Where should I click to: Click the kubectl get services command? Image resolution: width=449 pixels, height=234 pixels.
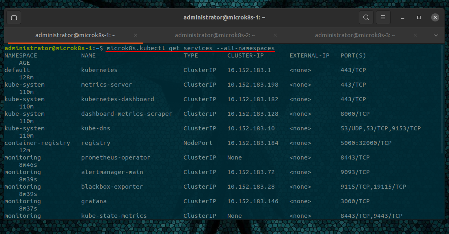click(190, 48)
